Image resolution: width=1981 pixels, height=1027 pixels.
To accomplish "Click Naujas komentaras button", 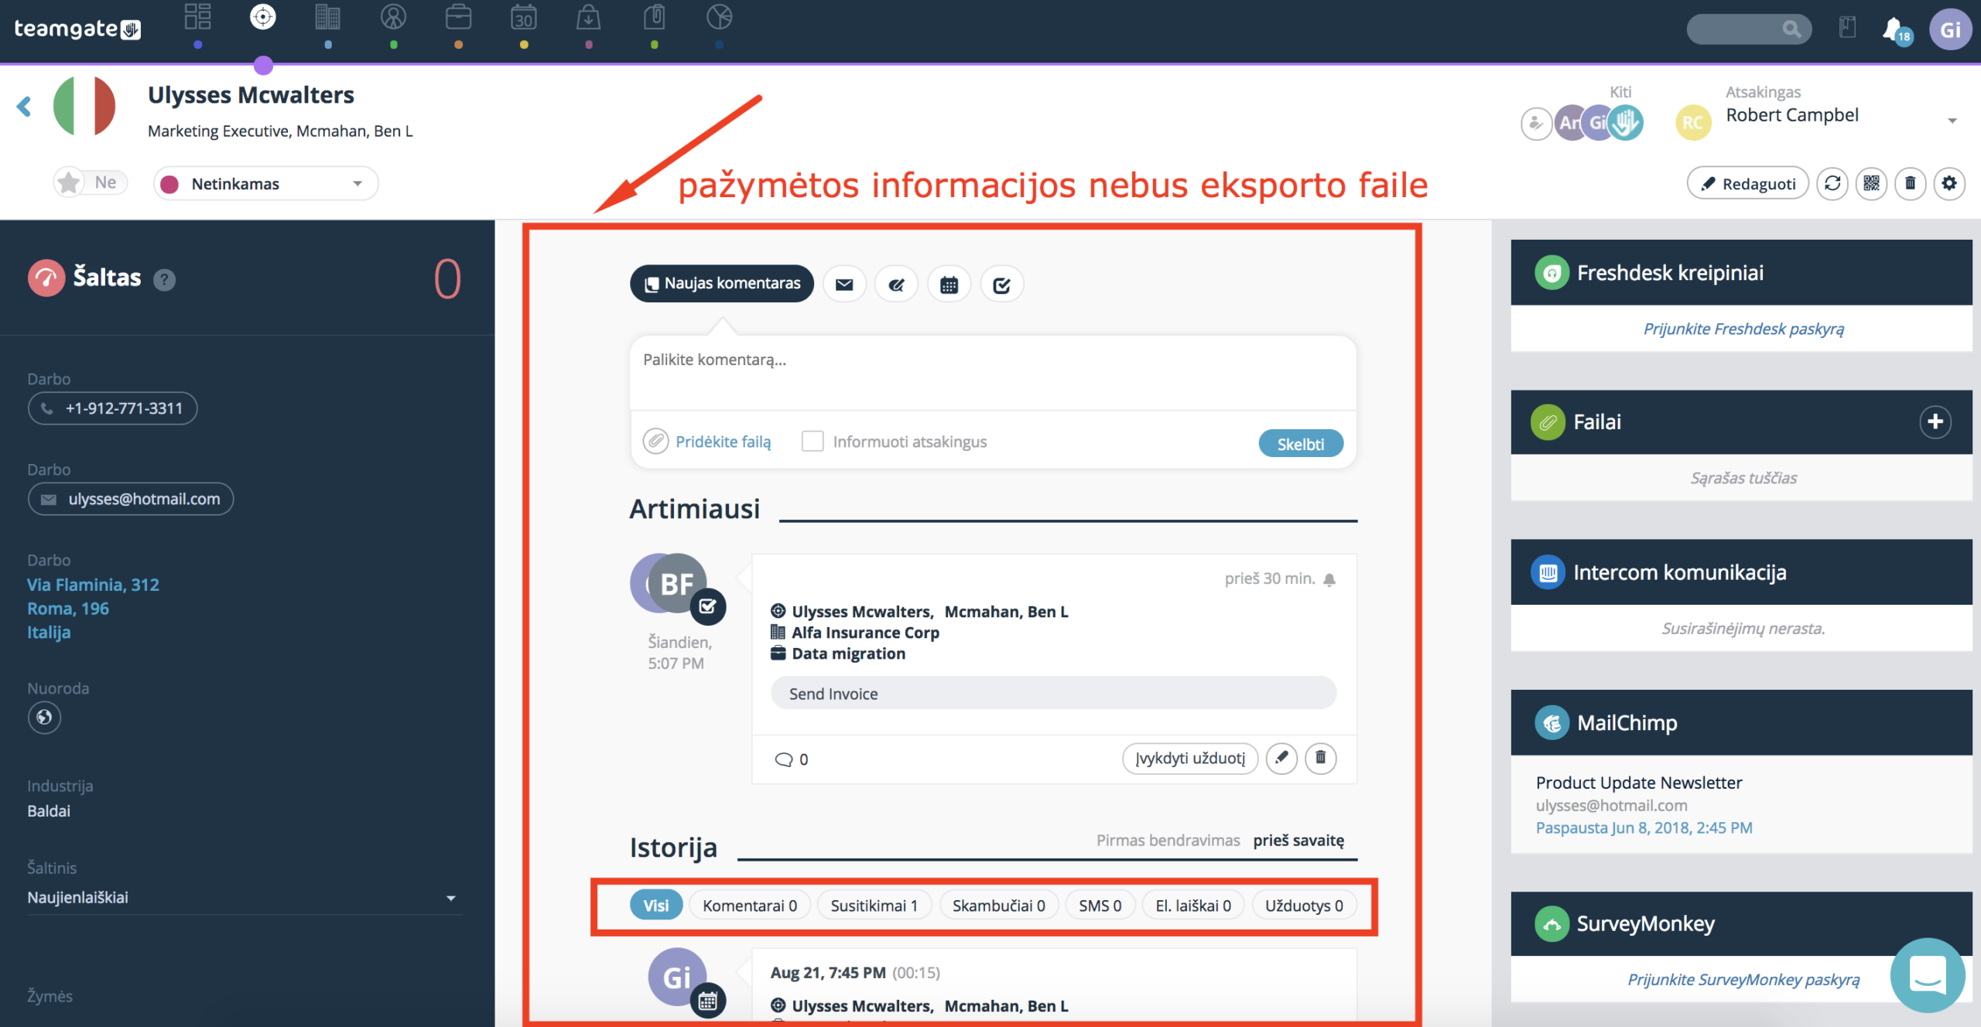I will (722, 284).
